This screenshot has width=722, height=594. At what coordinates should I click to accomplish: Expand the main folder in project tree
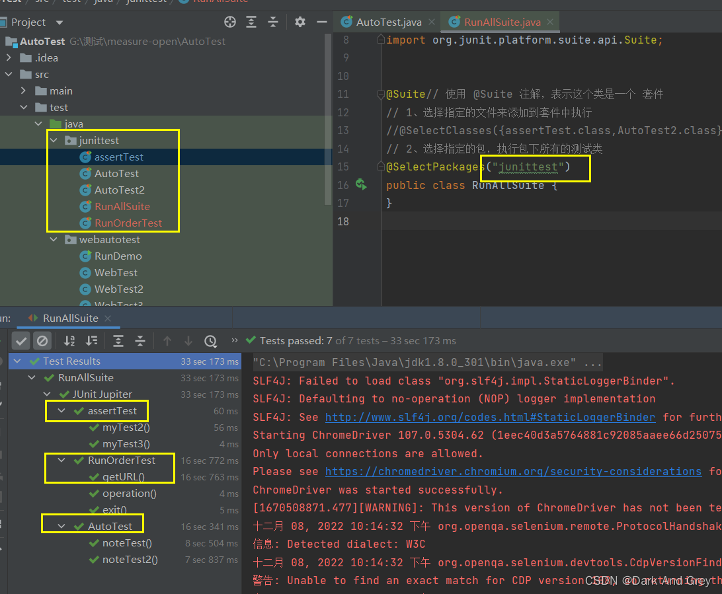tap(23, 91)
